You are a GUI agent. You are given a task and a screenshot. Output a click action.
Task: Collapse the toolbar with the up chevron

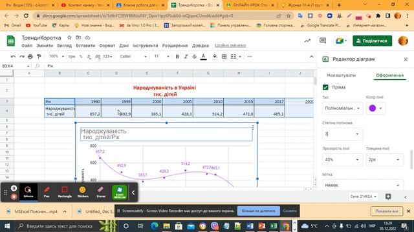pos(312,57)
